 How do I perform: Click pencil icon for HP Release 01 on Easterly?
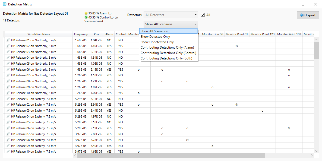[x=8, y=99]
